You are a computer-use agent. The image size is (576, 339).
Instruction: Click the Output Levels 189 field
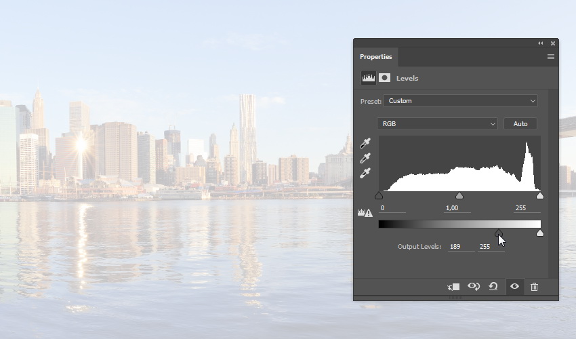(461, 247)
